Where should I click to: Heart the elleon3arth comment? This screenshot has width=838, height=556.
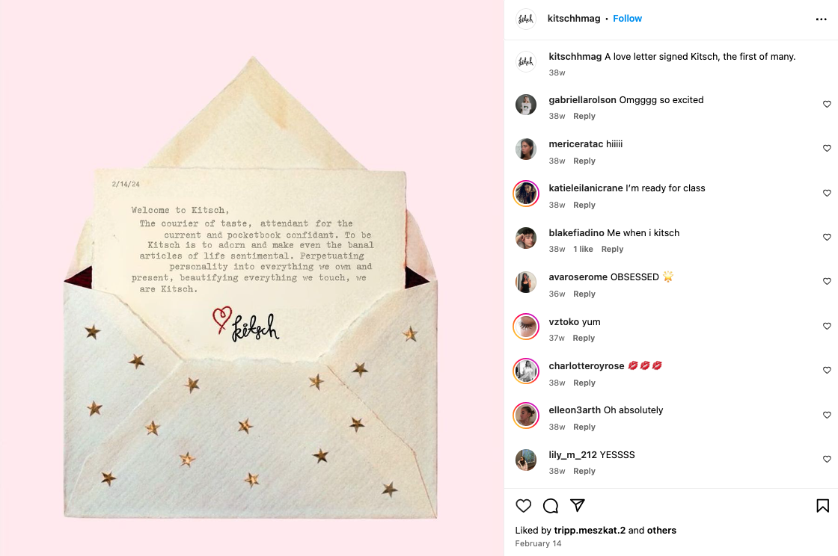pyautogui.click(x=827, y=415)
